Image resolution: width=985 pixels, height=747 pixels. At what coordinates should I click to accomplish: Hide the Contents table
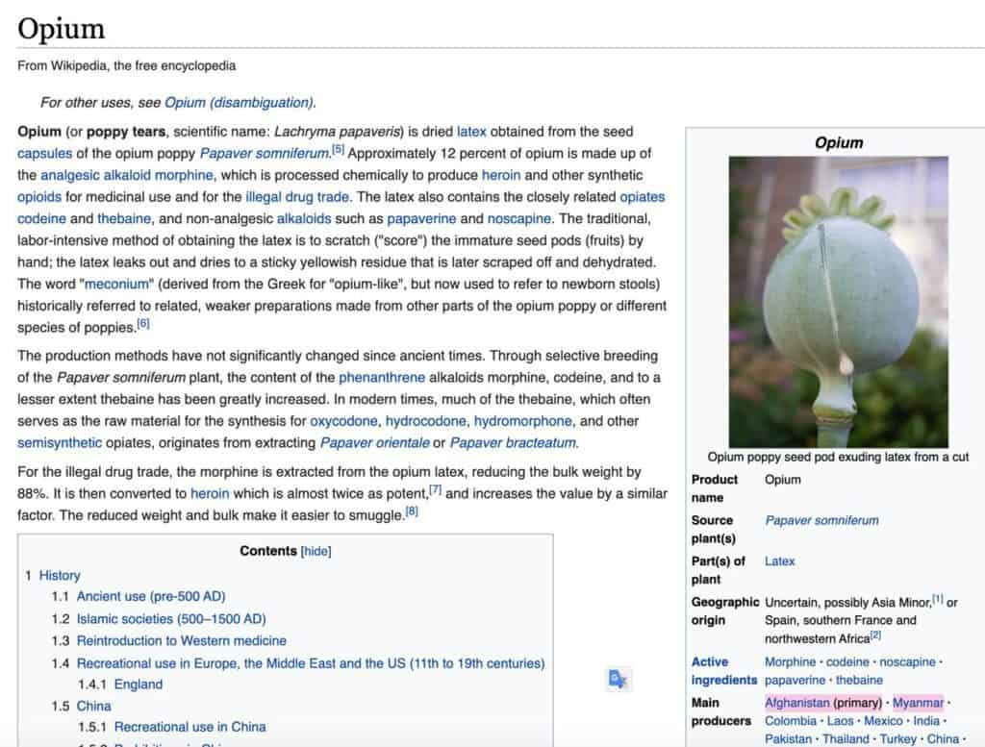click(316, 551)
